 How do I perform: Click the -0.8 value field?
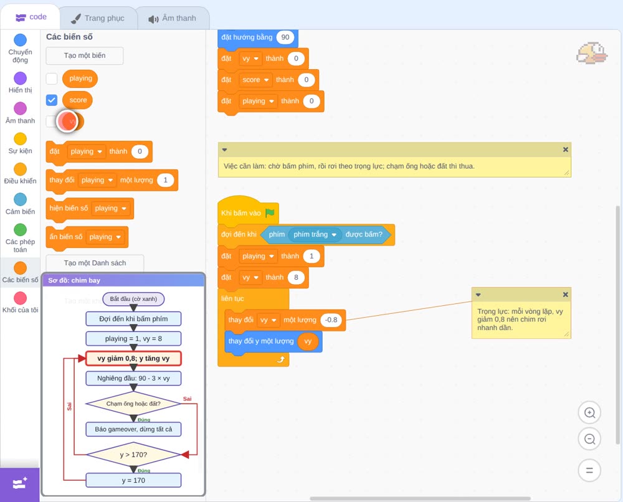click(331, 320)
